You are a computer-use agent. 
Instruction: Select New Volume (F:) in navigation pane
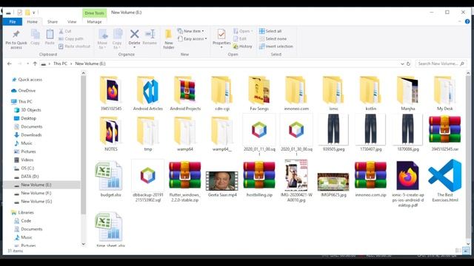click(36, 193)
